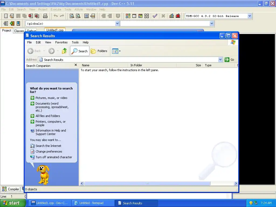Sort results by Size column header
Viewport: 276px width, 207px height.
[189, 65]
